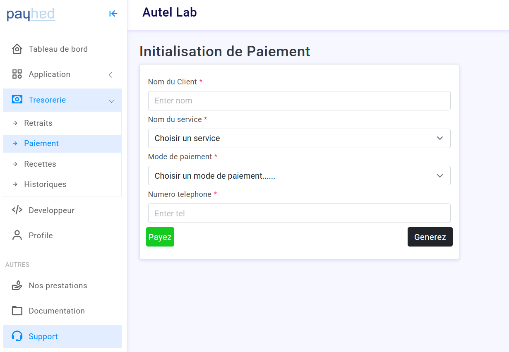Open the Tableau de bord page
This screenshot has height=352, width=509.
58,49
